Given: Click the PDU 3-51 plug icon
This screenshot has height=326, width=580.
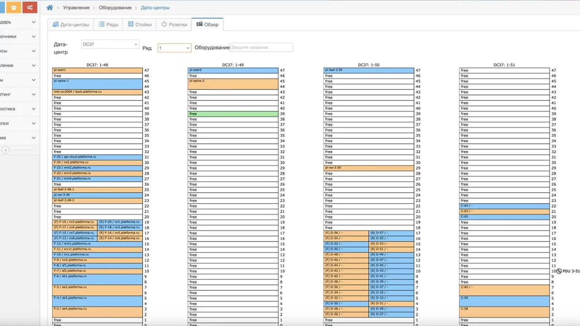Looking at the screenshot, I should point(559,271).
